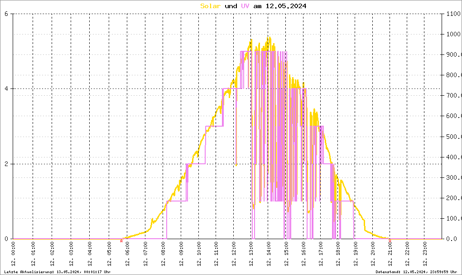Click the right axis value 300.0
Viewport: 462px width, 275px height.
pos(453,177)
